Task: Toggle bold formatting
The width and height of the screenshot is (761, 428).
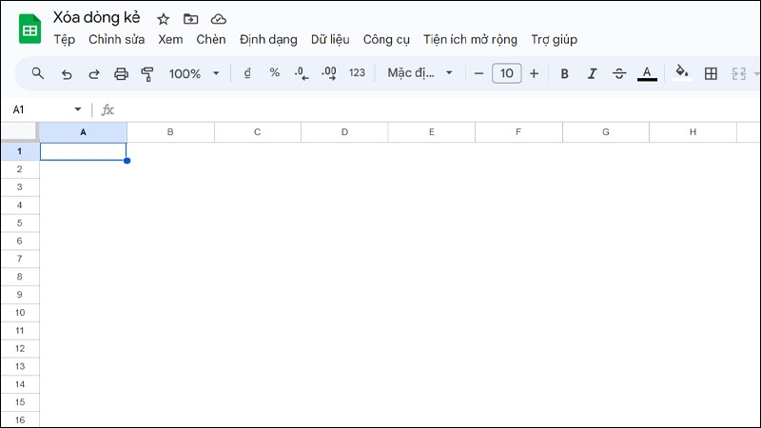Action: pyautogui.click(x=564, y=74)
